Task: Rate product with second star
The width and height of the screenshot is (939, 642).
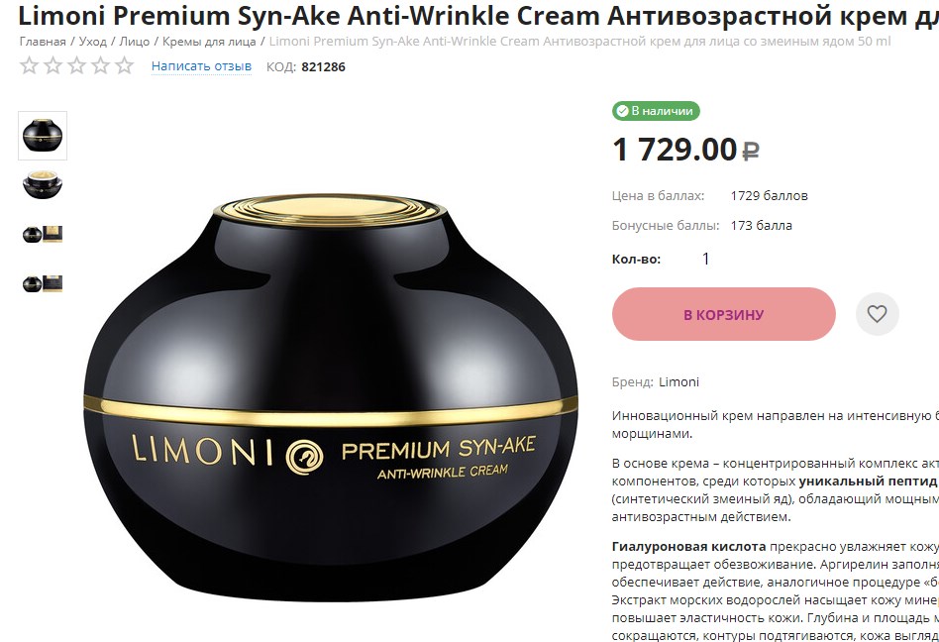Action: pos(53,65)
